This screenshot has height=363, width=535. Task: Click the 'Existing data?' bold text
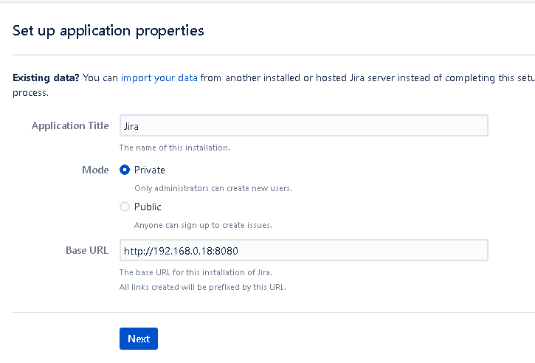coord(46,77)
